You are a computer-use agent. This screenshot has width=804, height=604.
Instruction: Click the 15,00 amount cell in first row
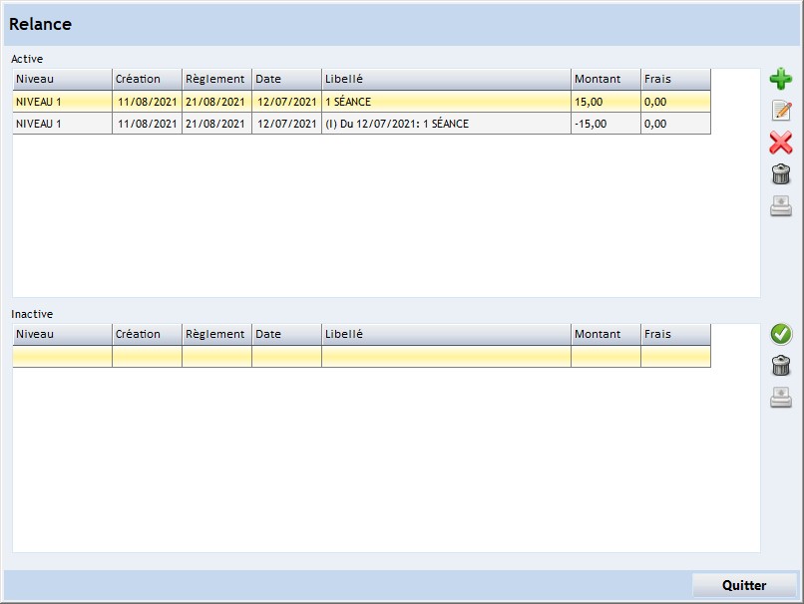(605, 102)
